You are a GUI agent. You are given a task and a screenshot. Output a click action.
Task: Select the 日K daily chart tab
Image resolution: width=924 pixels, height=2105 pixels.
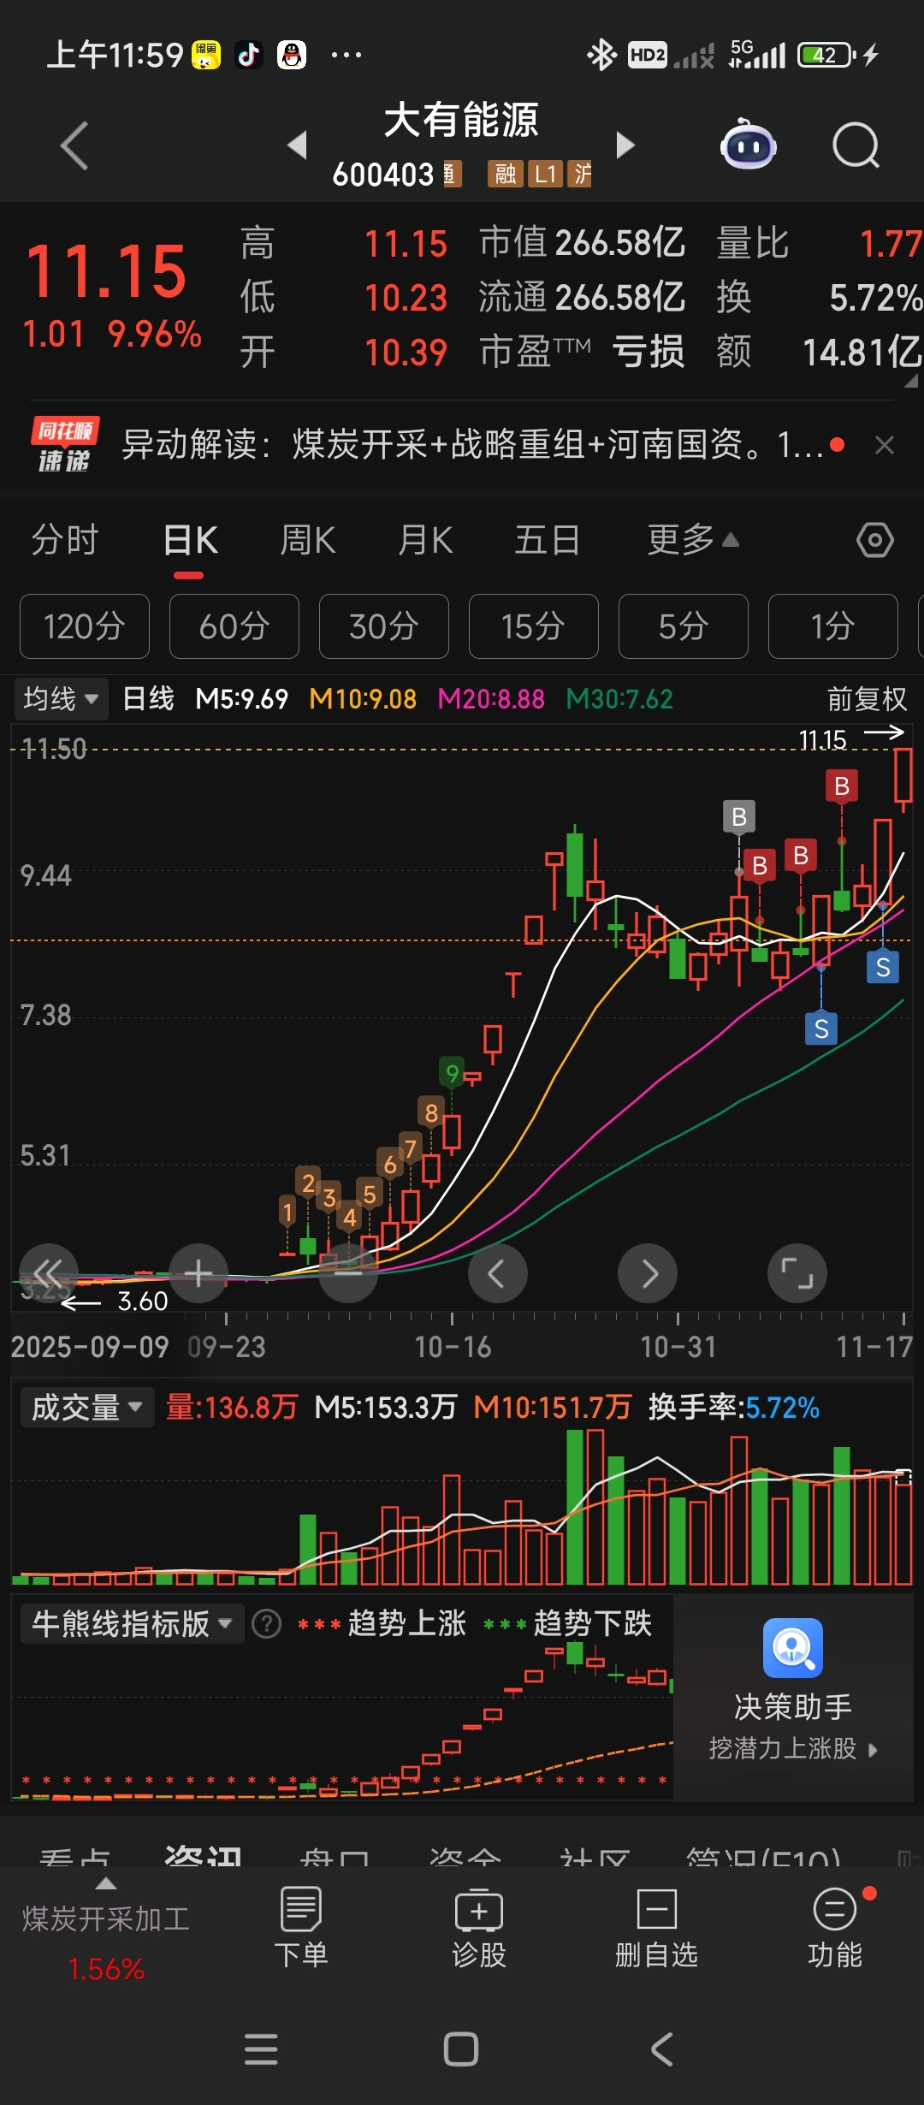[190, 540]
